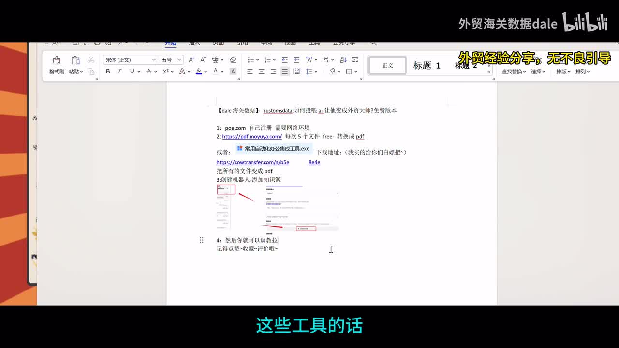This screenshot has height=348, width=619.
Task: Center-align the paragraph text
Action: pos(262,72)
